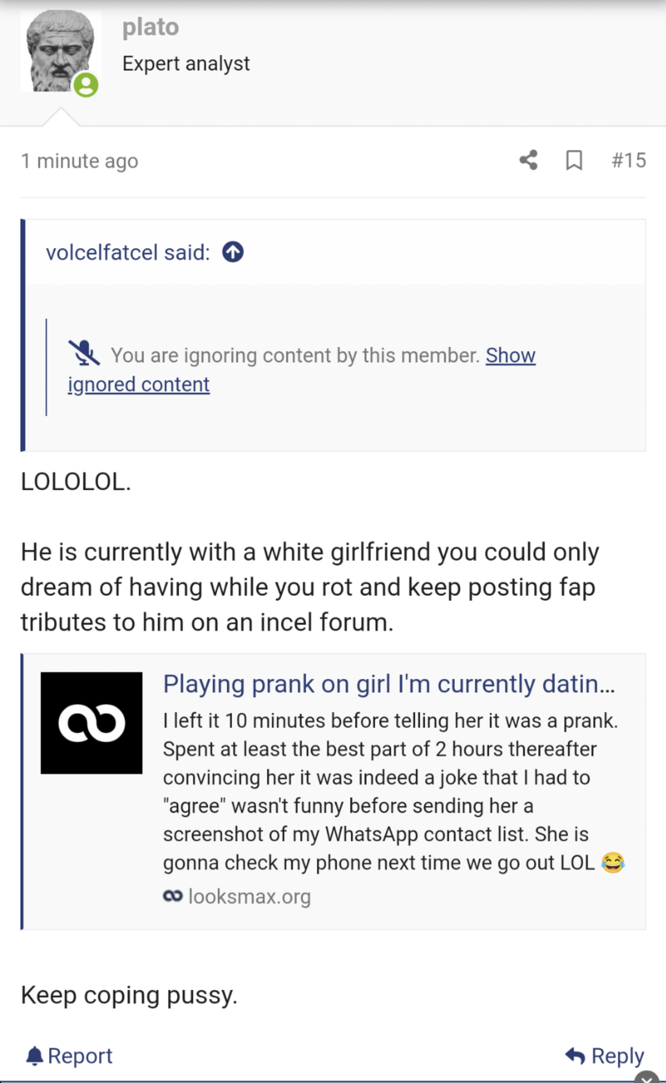The height and width of the screenshot is (1083, 666).
Task: Open 'Playing prank on girl' thread link
Action: click(389, 684)
